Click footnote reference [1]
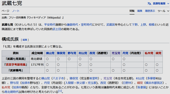This screenshot has height=94, width=170. click(60, 91)
